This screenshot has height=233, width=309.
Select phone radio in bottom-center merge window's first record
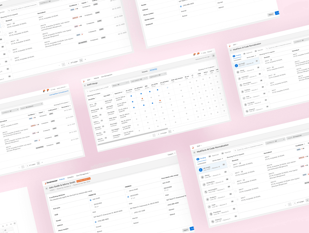96,222
